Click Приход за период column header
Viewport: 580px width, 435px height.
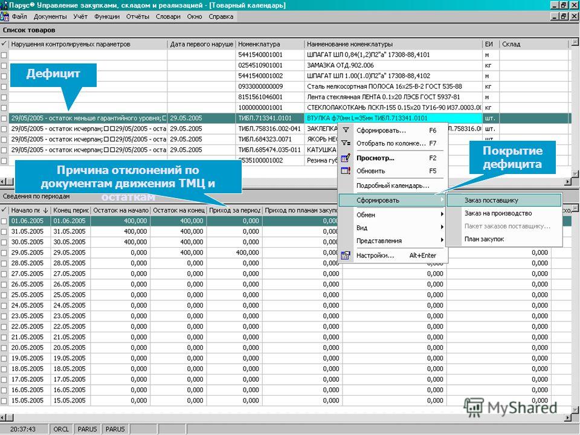pyautogui.click(x=234, y=210)
